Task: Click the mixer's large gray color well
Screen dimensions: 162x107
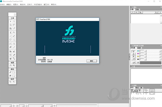Action: pyautogui.click(x=151, y=63)
